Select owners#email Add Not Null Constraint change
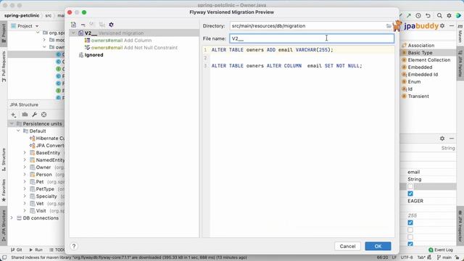Screen dimensions: 464x261 pos(130,48)
